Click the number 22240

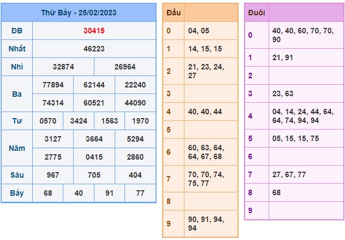click(135, 85)
